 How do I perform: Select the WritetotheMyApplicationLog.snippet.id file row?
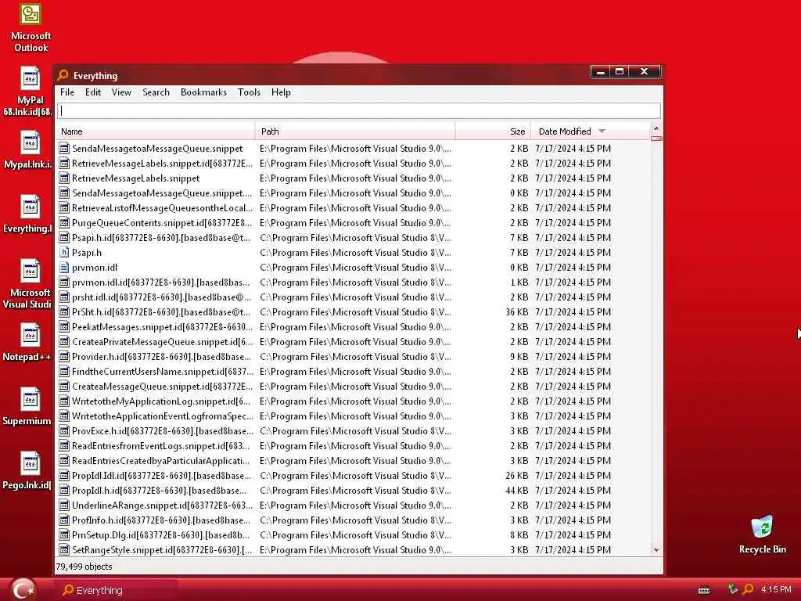pyautogui.click(x=354, y=401)
